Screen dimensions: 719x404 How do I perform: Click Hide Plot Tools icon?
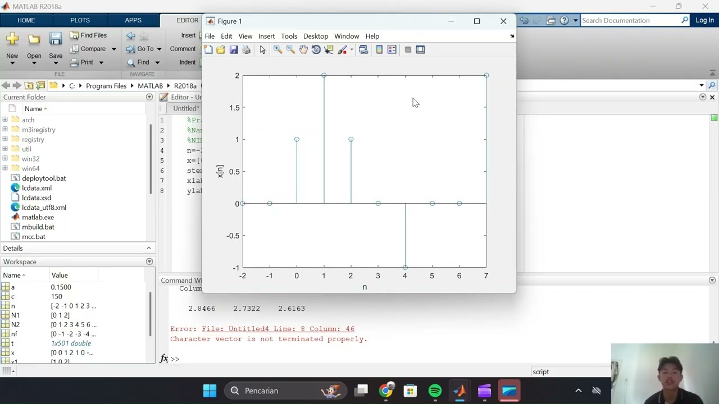click(x=408, y=49)
